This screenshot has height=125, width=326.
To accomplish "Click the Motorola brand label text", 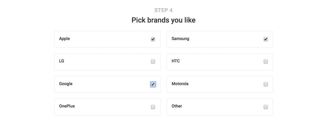I will click(x=180, y=84).
